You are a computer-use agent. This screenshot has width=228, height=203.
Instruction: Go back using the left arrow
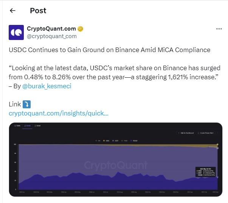tap(12, 11)
